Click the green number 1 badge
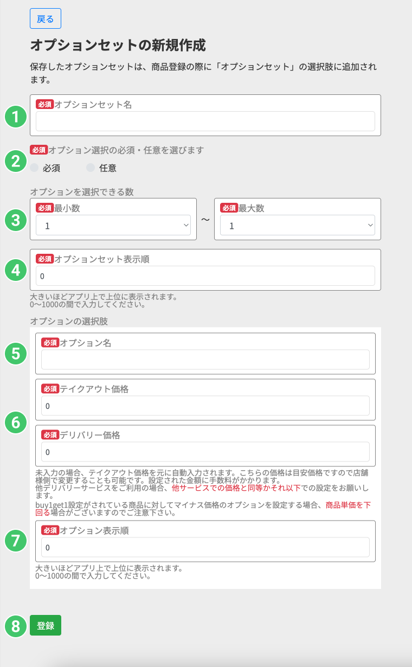The image size is (412, 667). coord(16,116)
